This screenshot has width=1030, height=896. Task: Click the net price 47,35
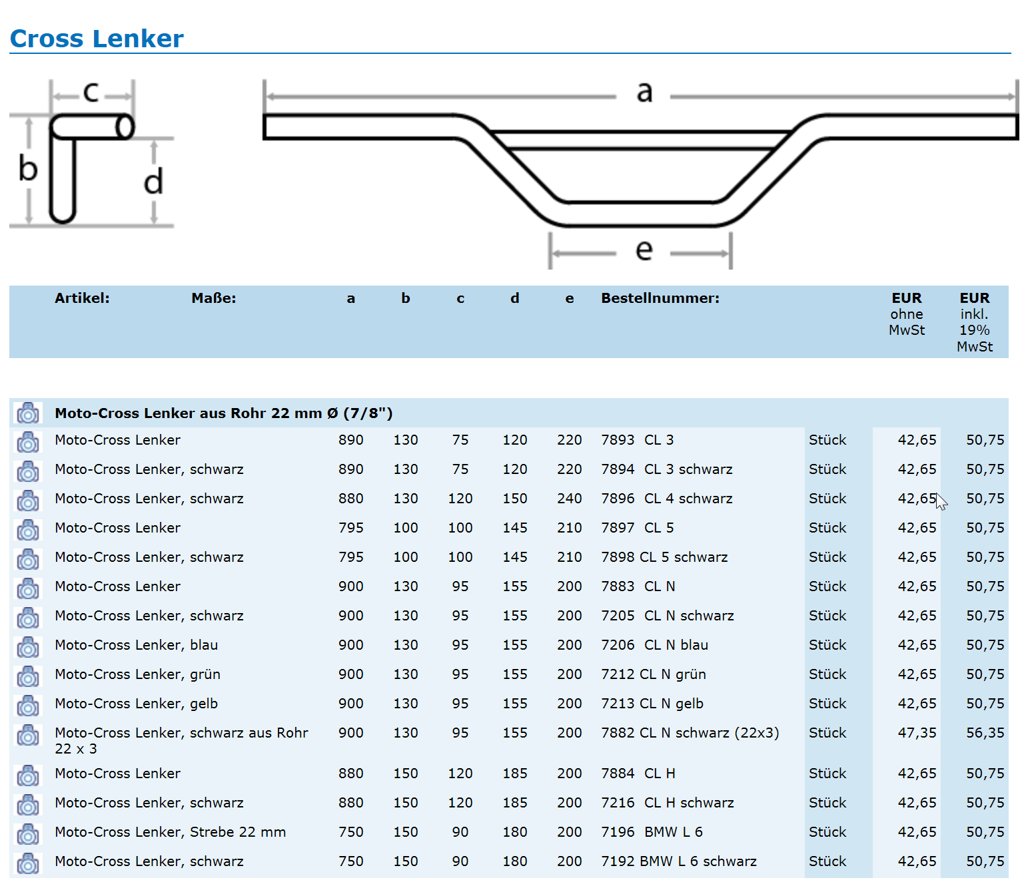tap(917, 733)
